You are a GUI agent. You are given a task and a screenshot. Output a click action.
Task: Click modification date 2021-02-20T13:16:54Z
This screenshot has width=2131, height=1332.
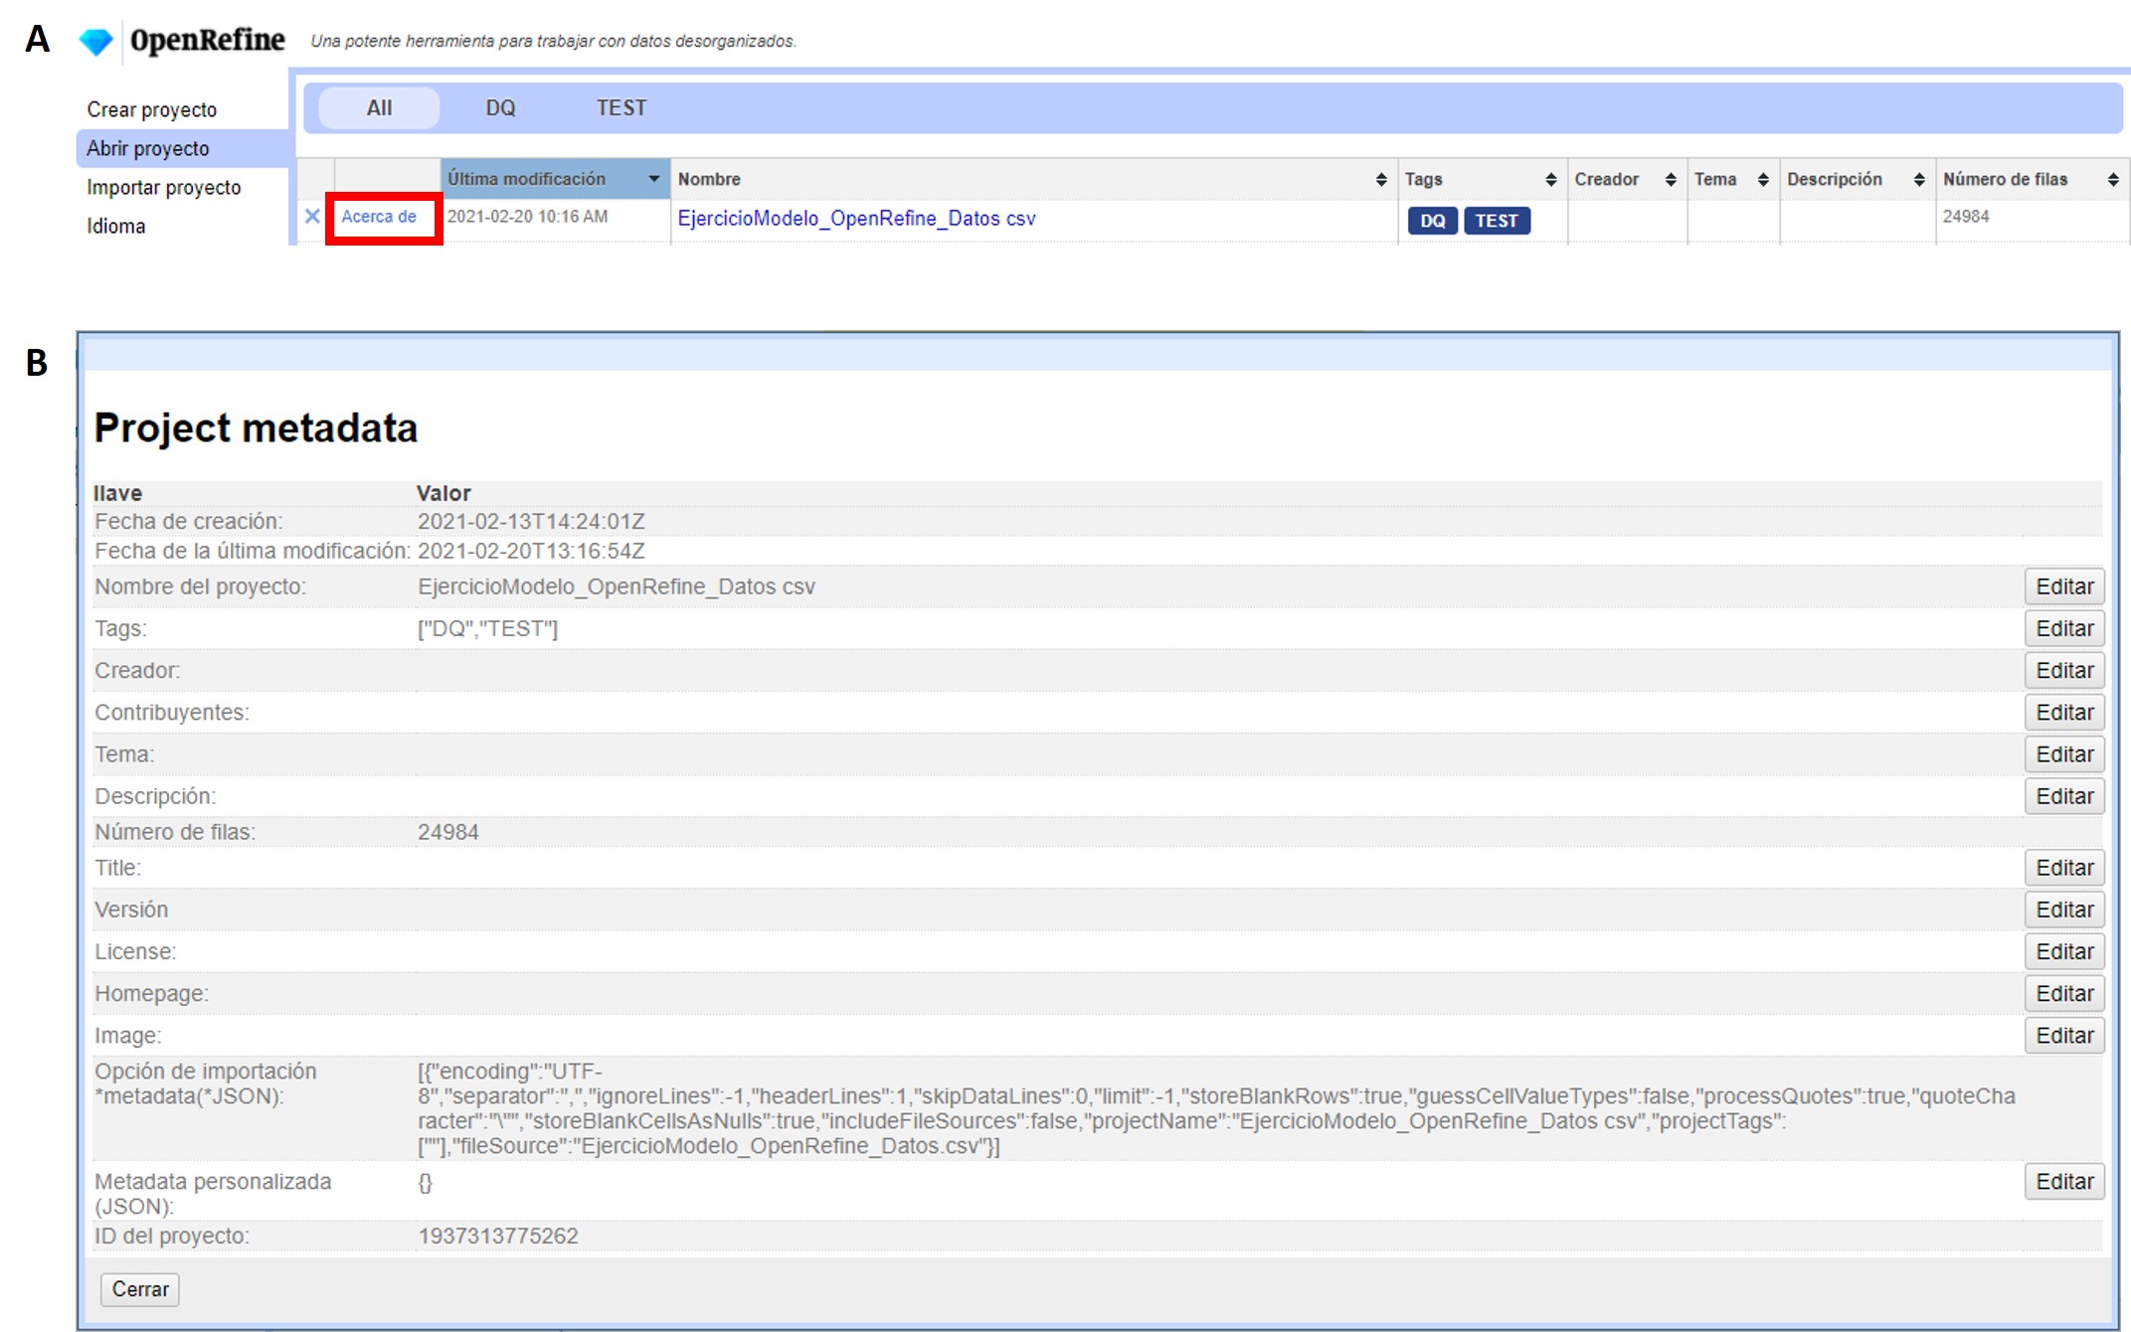[x=531, y=550]
